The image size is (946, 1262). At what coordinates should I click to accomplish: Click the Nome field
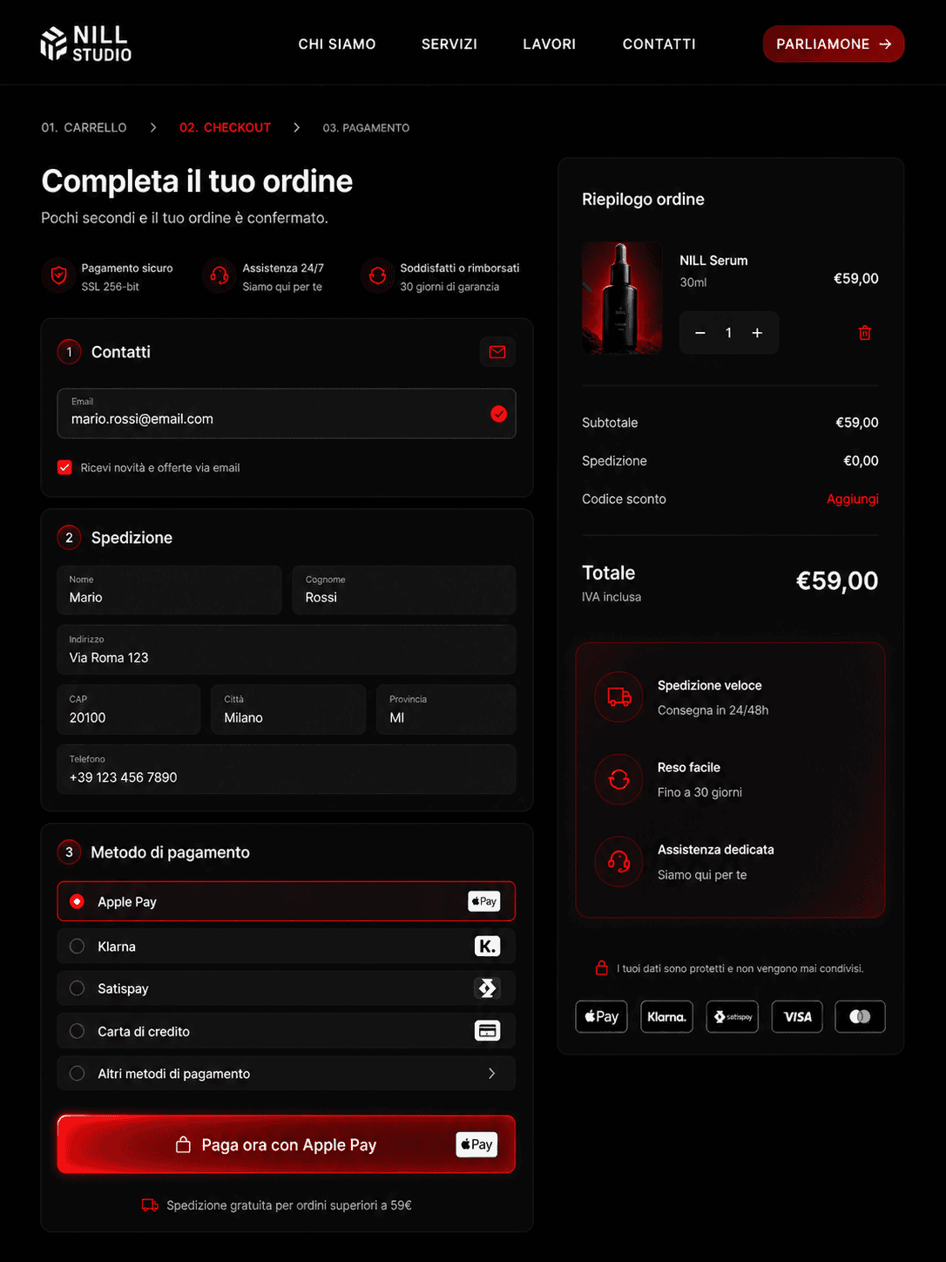tap(170, 590)
